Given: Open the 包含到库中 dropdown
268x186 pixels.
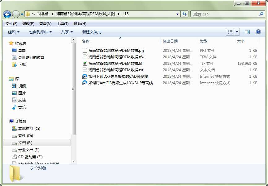Looking at the screenshot, I should (x=40, y=32).
